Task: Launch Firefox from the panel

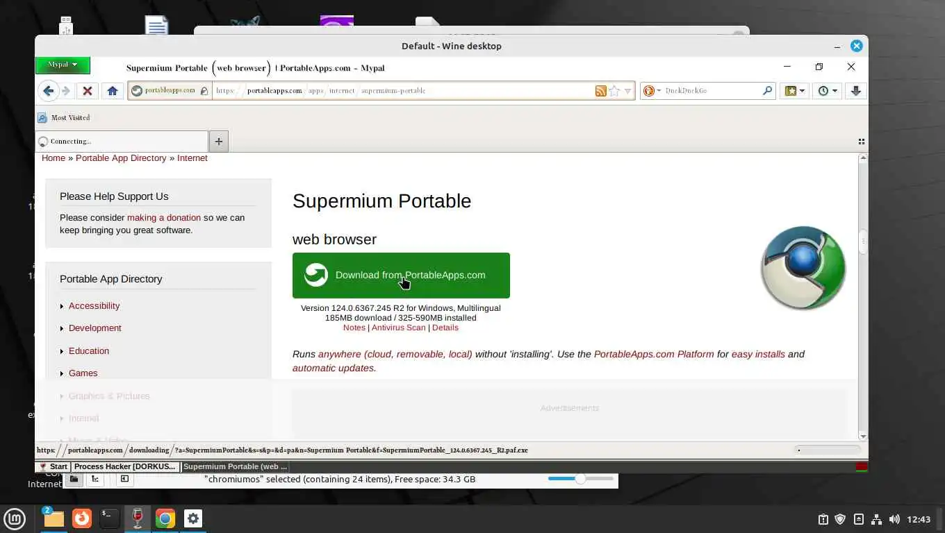Action: tap(82, 518)
